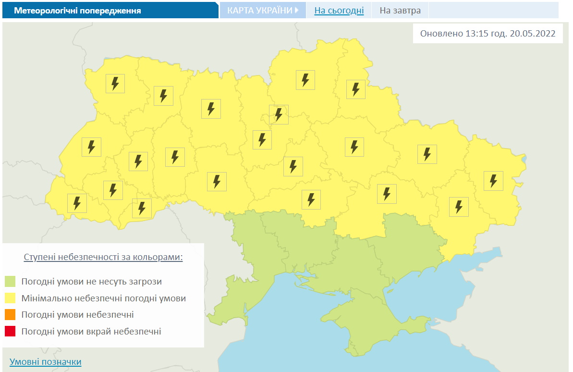Click the thunderstorm icon over Lviv region
Screen dimensions: 573x372
click(91, 147)
